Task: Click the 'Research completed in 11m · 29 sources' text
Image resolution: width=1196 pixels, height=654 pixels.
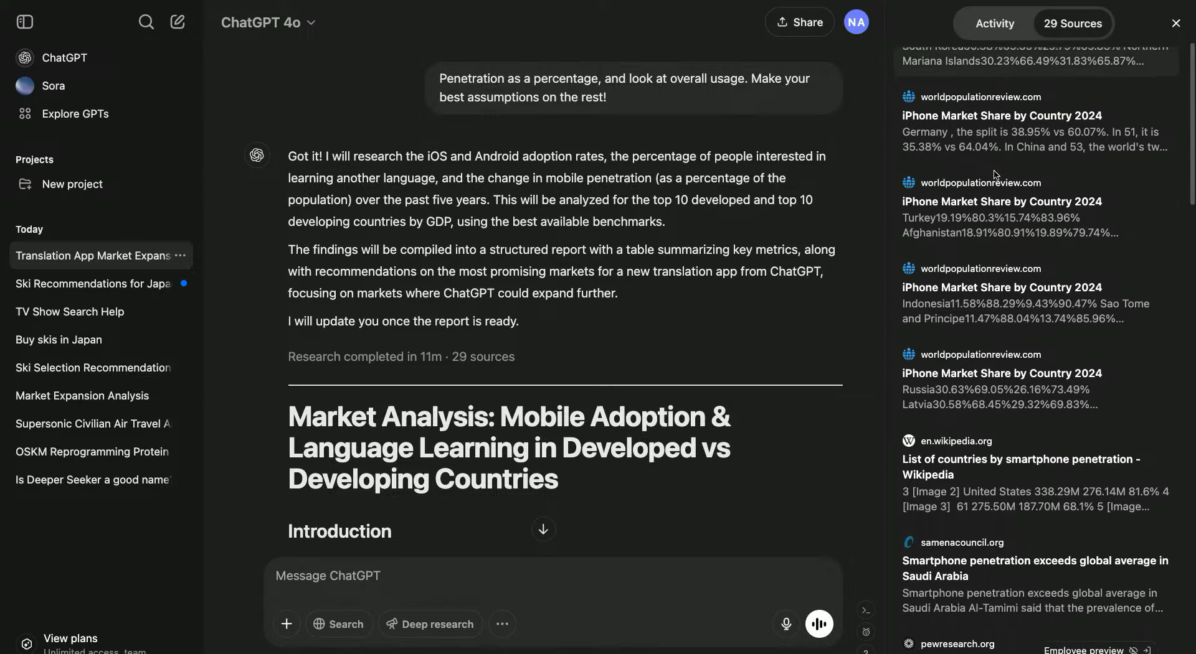Action: pos(401,357)
